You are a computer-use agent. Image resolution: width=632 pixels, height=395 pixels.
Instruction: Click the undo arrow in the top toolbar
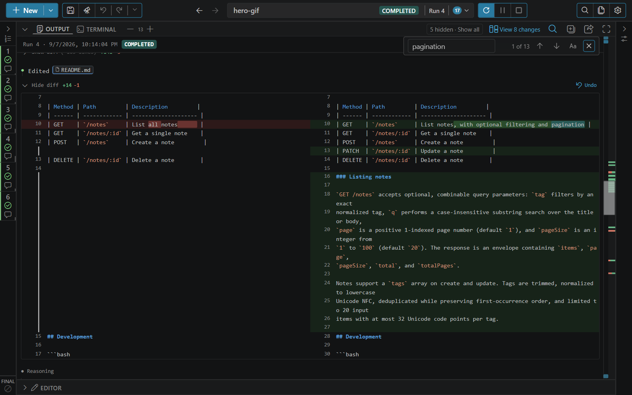tap(103, 11)
